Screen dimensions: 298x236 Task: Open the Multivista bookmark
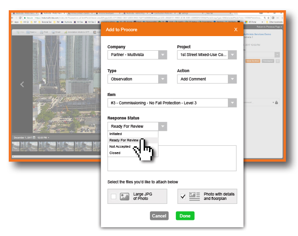67,22
